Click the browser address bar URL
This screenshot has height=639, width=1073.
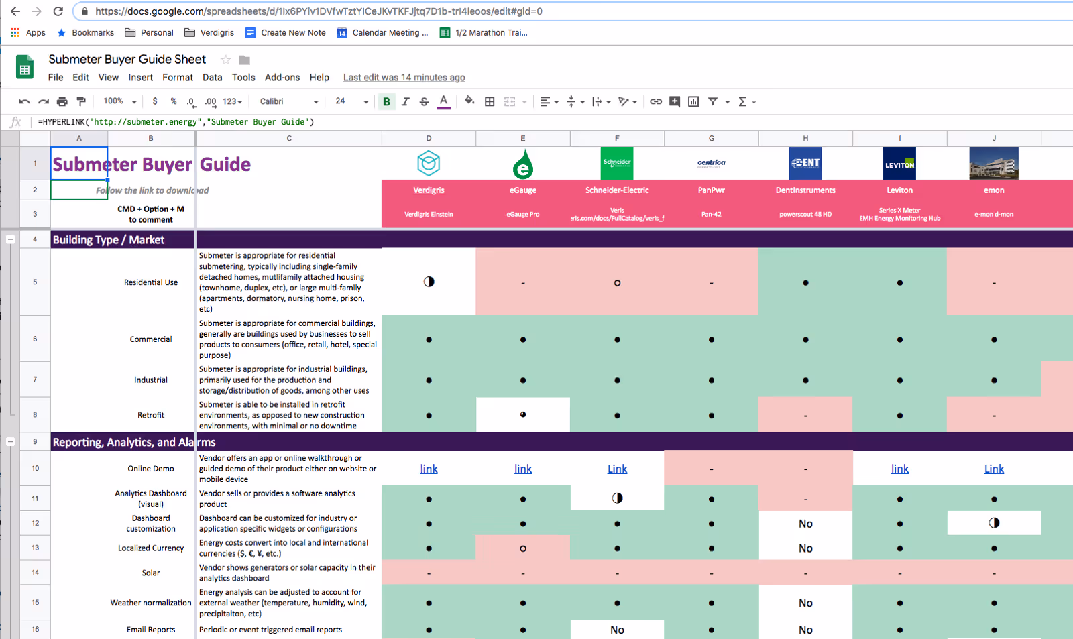pos(319,11)
